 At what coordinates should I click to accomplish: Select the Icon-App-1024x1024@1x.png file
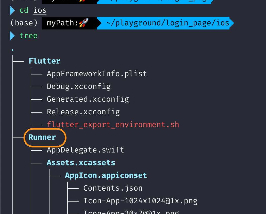(140, 201)
